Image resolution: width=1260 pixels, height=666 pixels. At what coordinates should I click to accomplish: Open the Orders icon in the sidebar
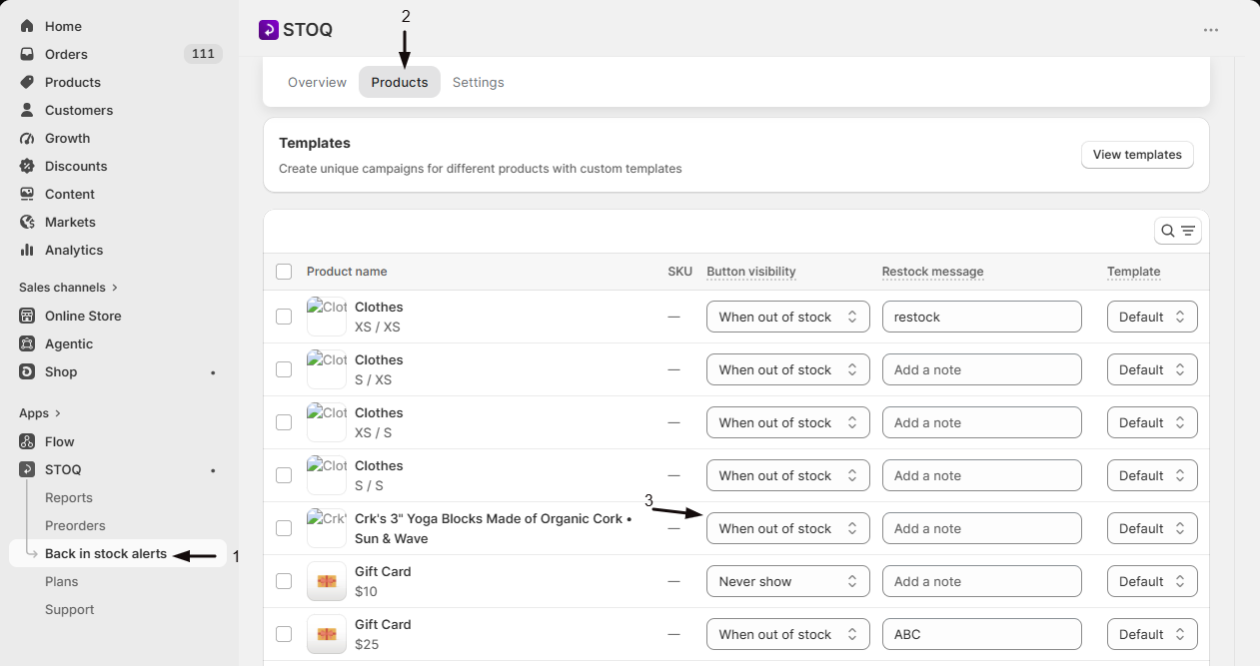[x=27, y=54]
